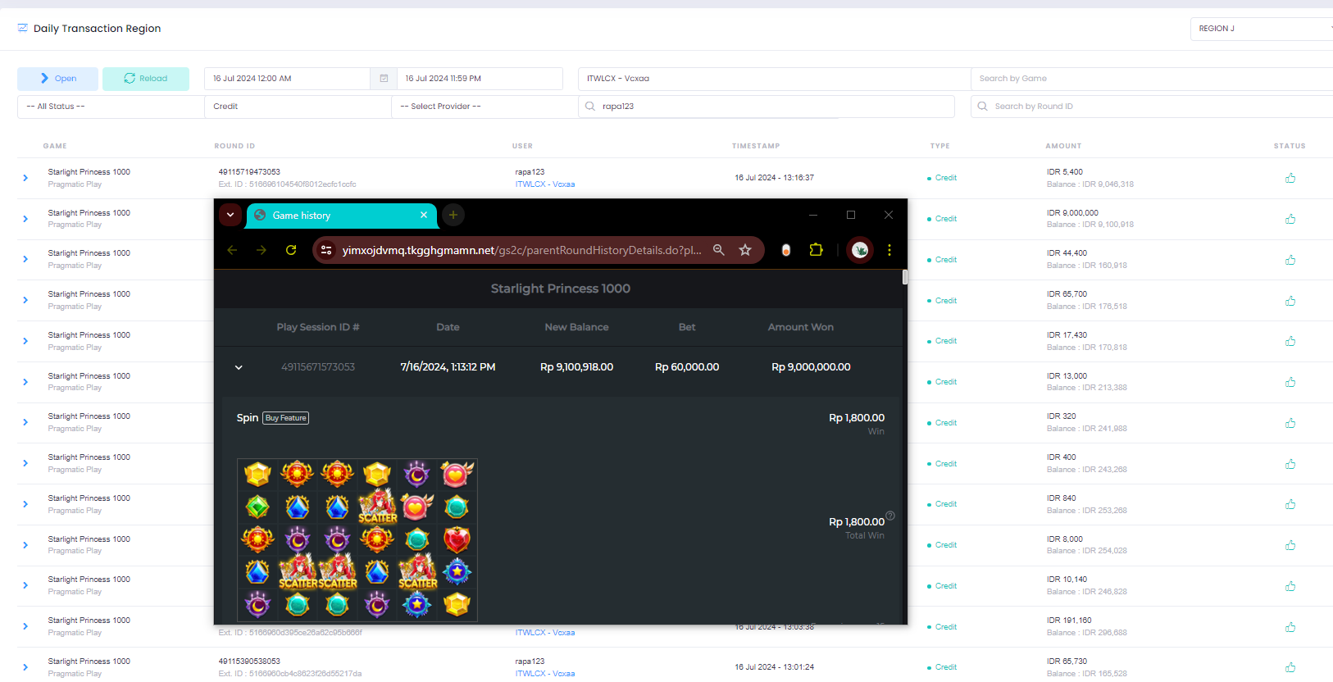
Task: Bookmark this page with the star icon
Action: [745, 250]
